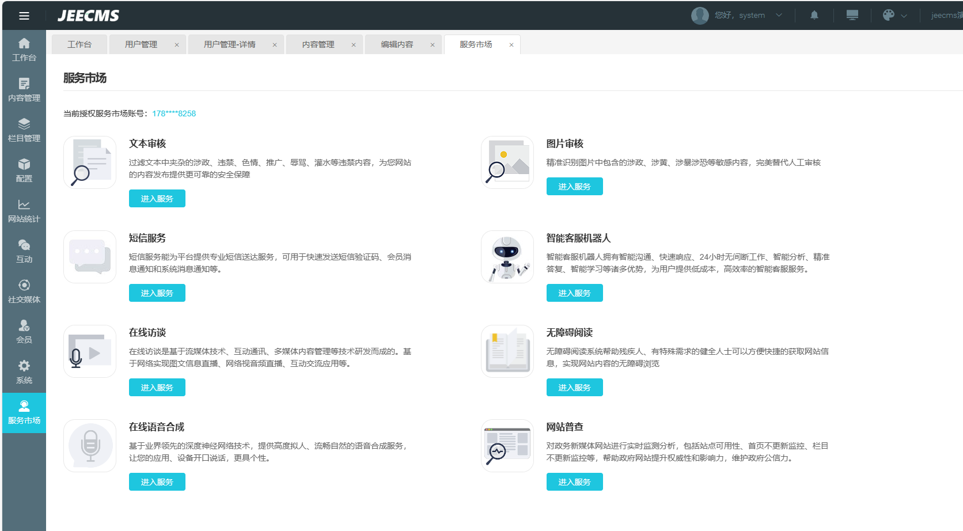Switch to the 用户管理 tab

coord(141,44)
